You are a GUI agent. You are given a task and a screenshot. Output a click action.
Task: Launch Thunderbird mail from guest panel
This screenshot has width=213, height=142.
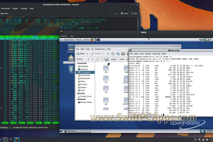(95, 40)
